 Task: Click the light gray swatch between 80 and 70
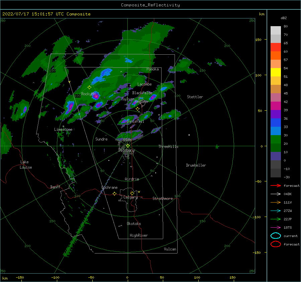point(276,31)
